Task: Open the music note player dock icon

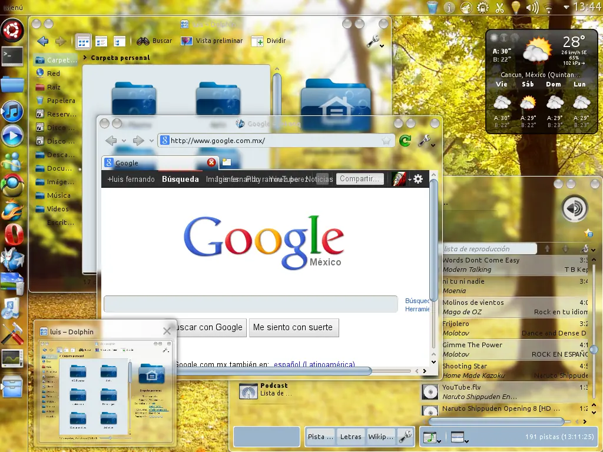Action: [12, 111]
